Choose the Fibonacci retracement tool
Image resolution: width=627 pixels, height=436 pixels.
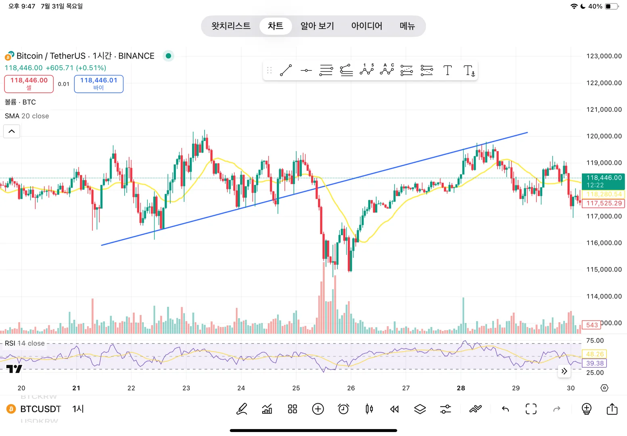tap(326, 70)
